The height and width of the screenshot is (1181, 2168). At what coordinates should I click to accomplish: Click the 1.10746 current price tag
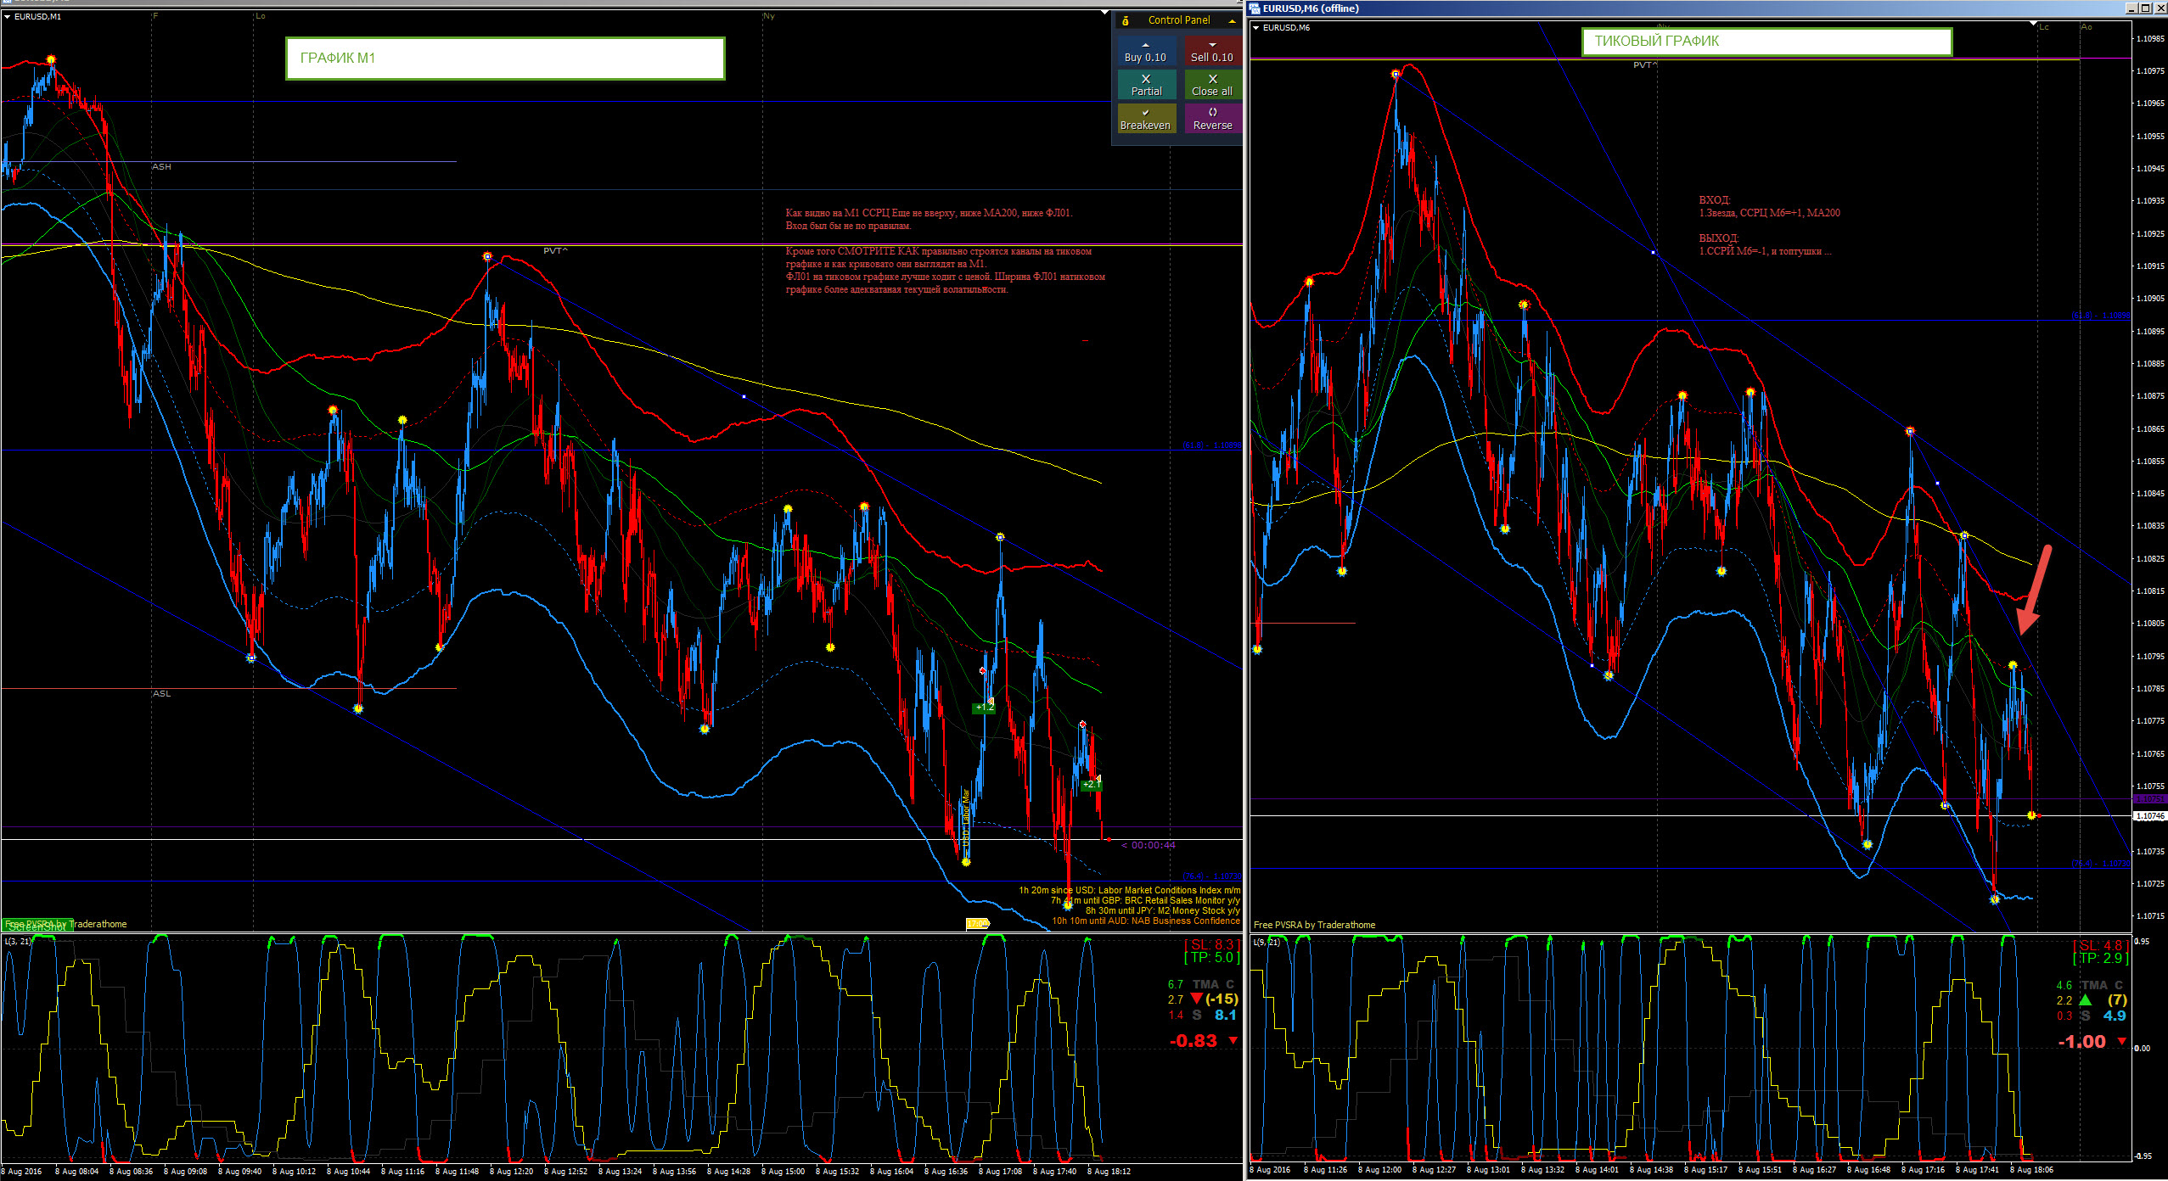(2149, 815)
